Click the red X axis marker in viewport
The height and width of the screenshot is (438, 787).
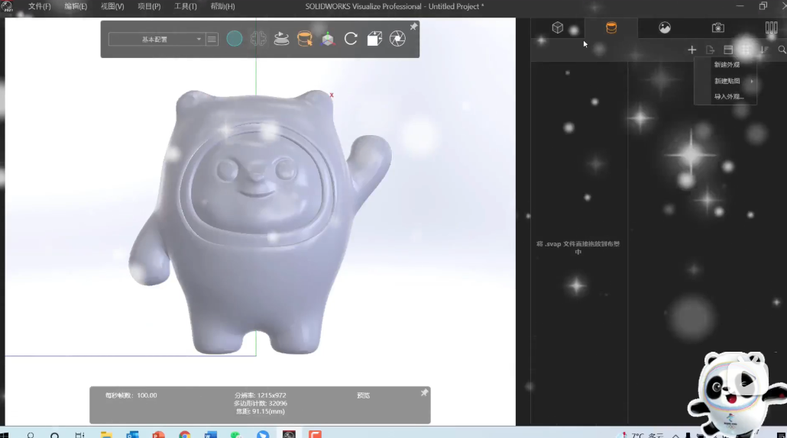pos(332,95)
